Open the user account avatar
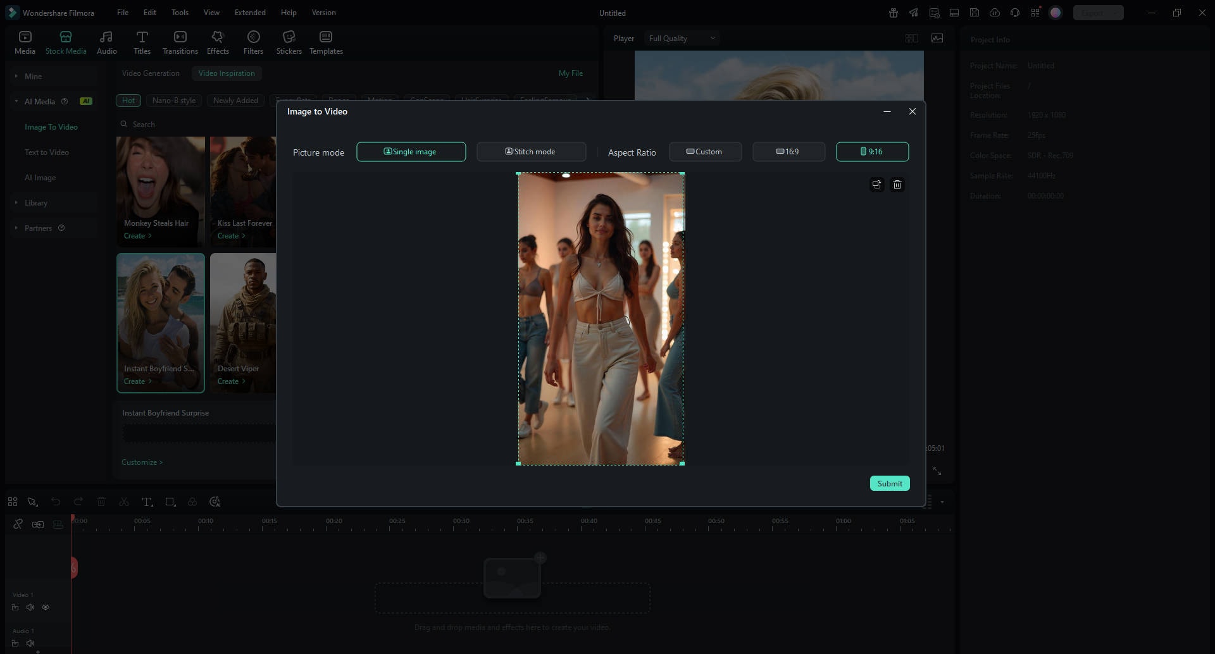 point(1056,13)
